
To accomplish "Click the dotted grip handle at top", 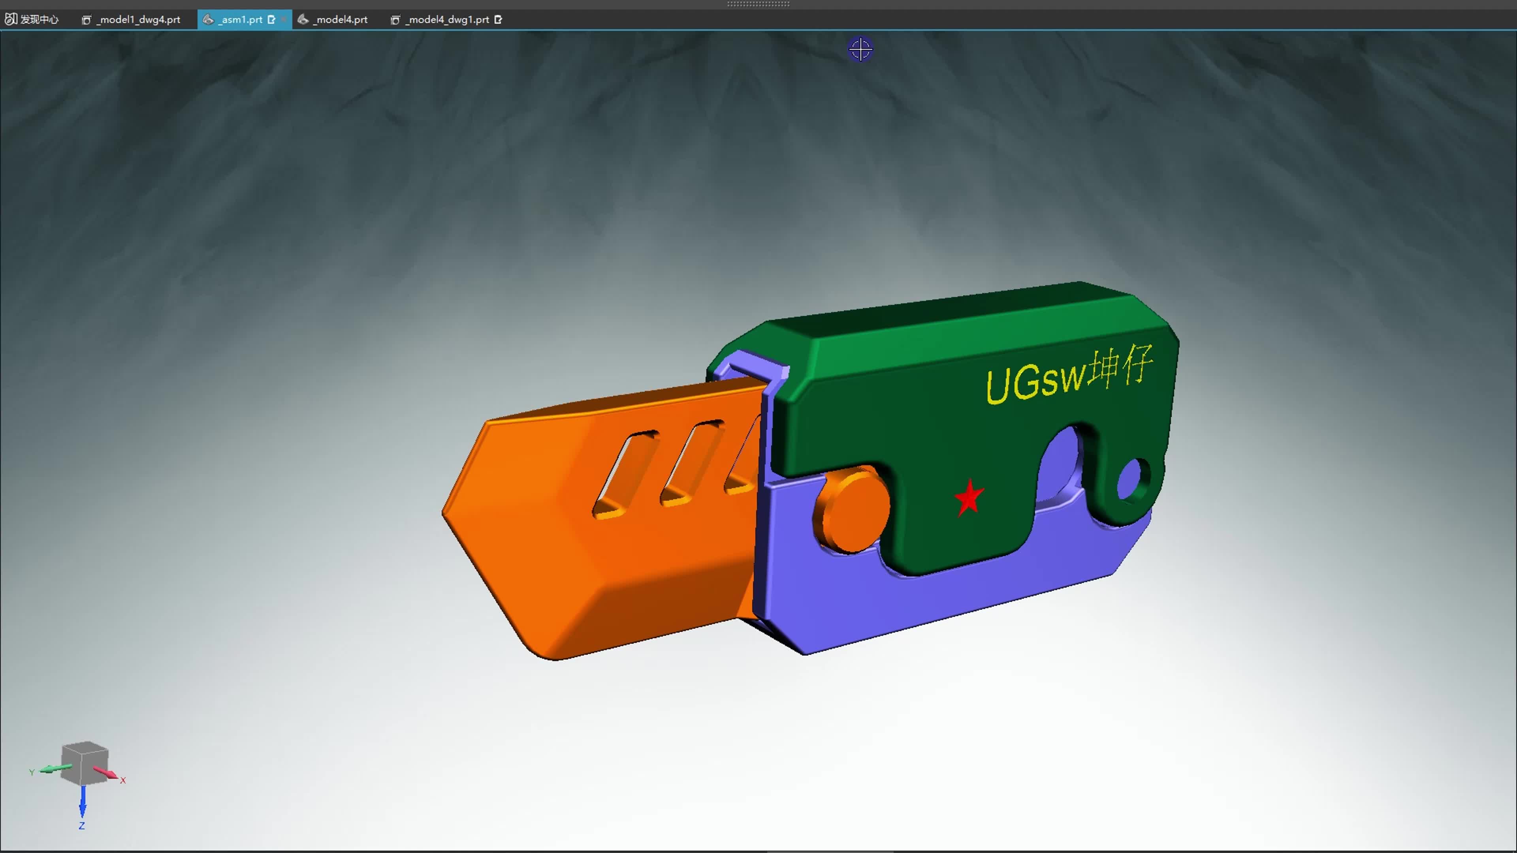I will [x=758, y=4].
